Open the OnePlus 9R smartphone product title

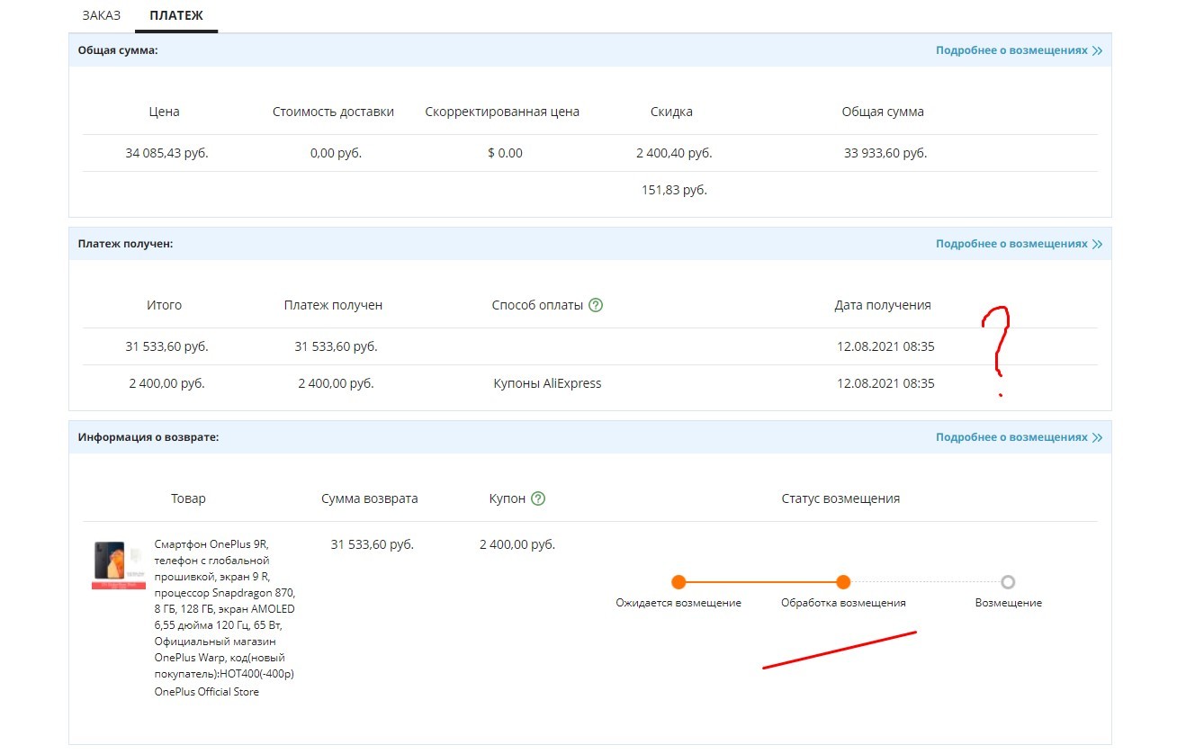click(x=225, y=610)
